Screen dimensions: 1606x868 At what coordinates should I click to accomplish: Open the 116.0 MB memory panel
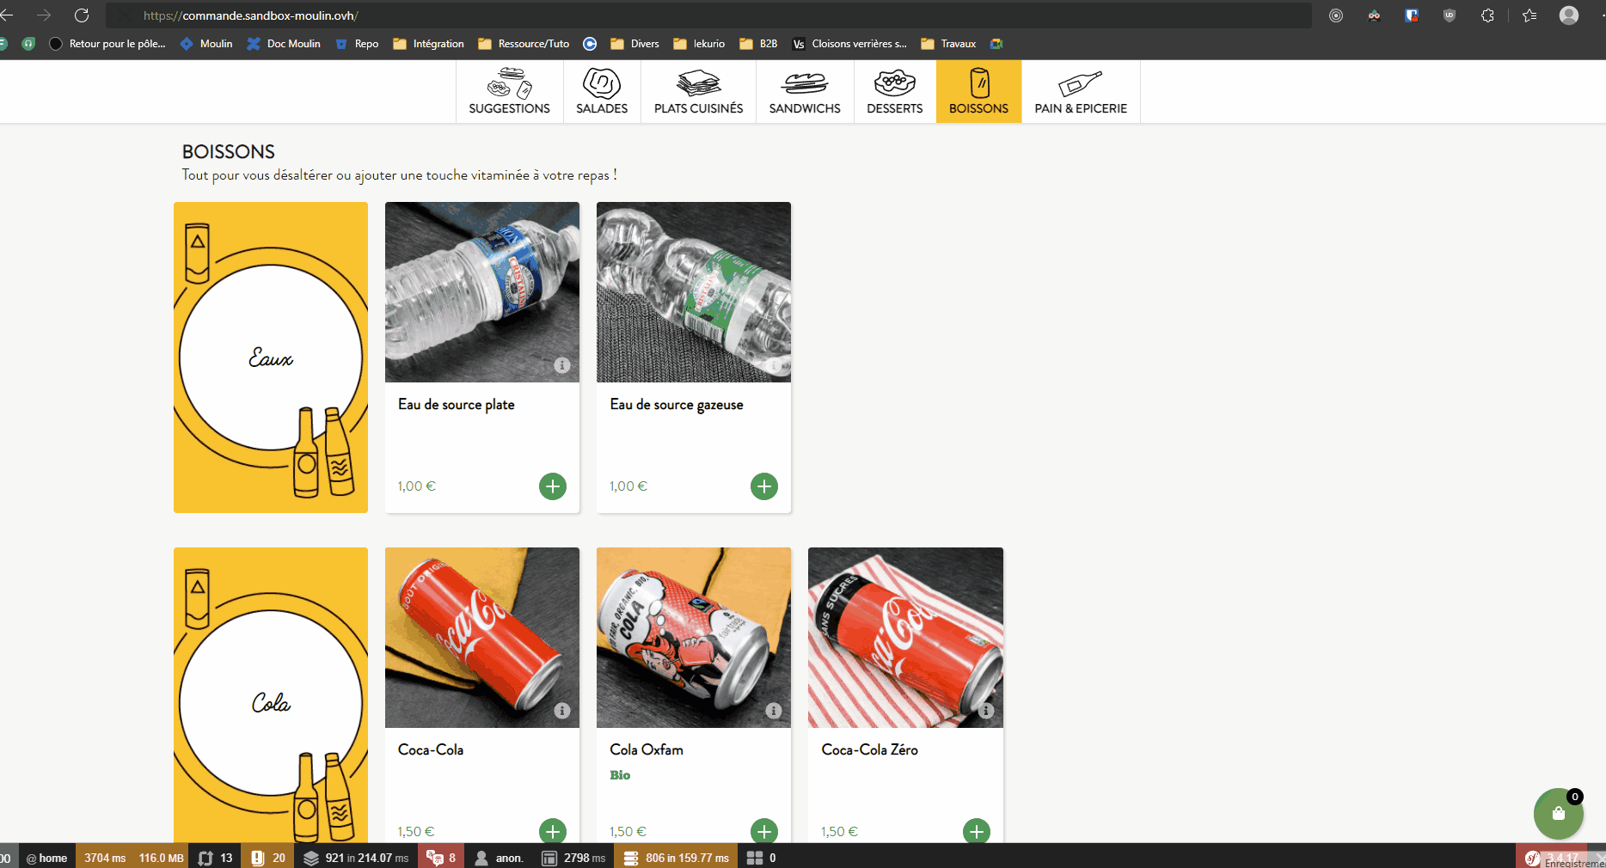[x=162, y=858]
